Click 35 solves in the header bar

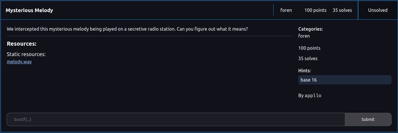pyautogui.click(x=342, y=10)
